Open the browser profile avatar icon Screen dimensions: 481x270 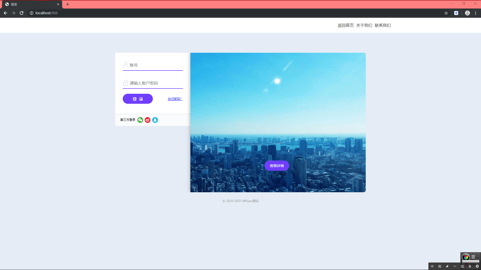pos(467,13)
